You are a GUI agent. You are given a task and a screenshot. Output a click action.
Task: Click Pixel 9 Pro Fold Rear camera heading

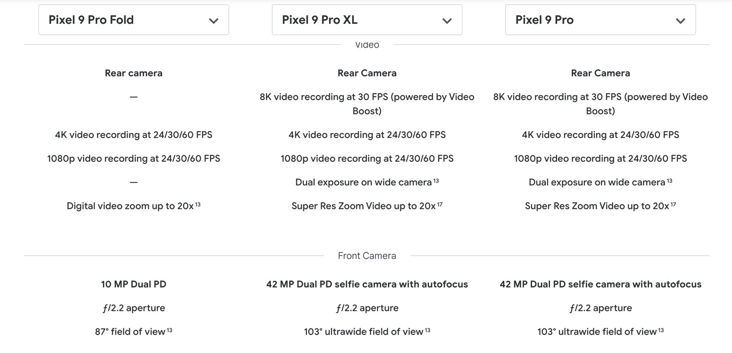[134, 73]
